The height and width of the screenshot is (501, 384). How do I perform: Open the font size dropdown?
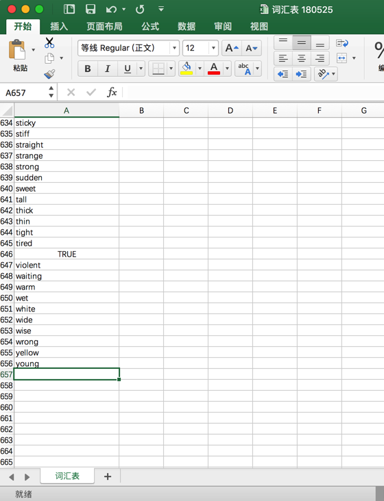point(213,48)
